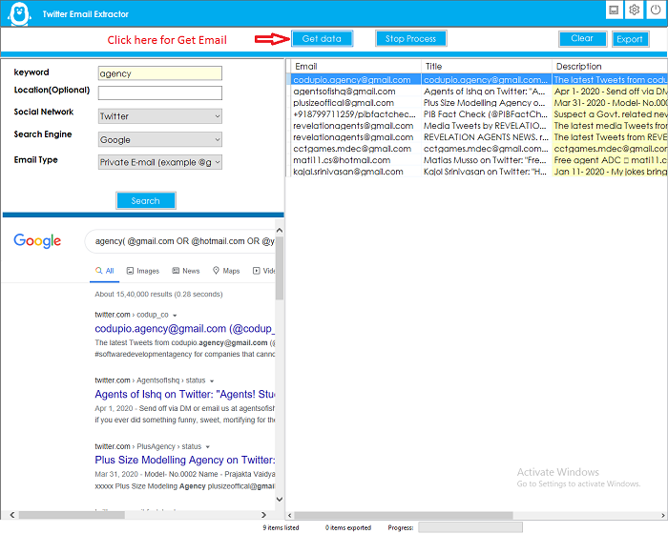668x534 pixels.
Task: Click title cell PIB Fact Check
Action: coord(487,114)
